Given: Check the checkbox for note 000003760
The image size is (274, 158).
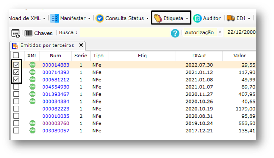Looking at the screenshot, I should pos(16,123).
